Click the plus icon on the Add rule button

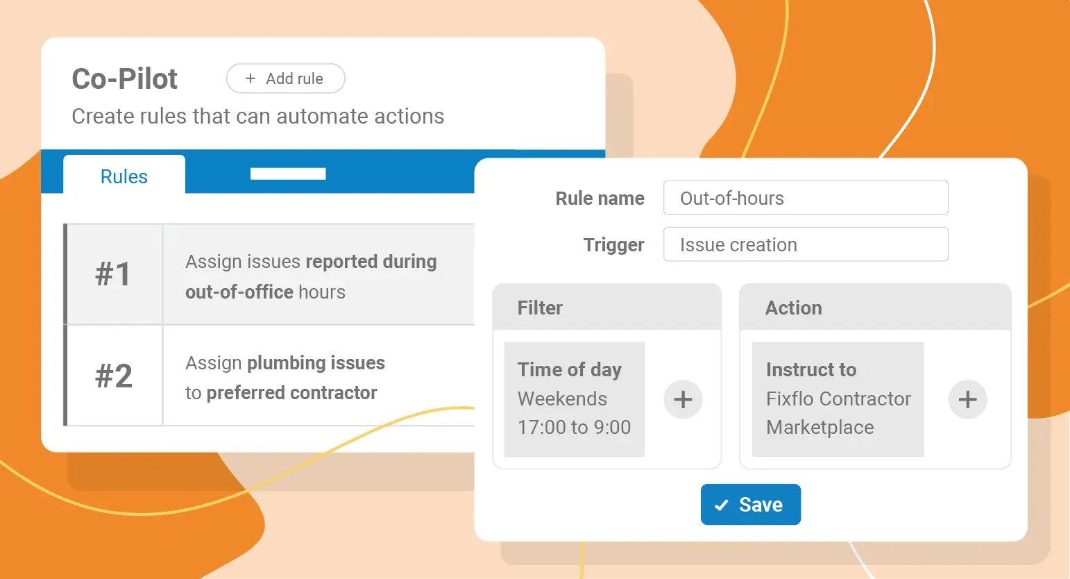click(x=250, y=78)
